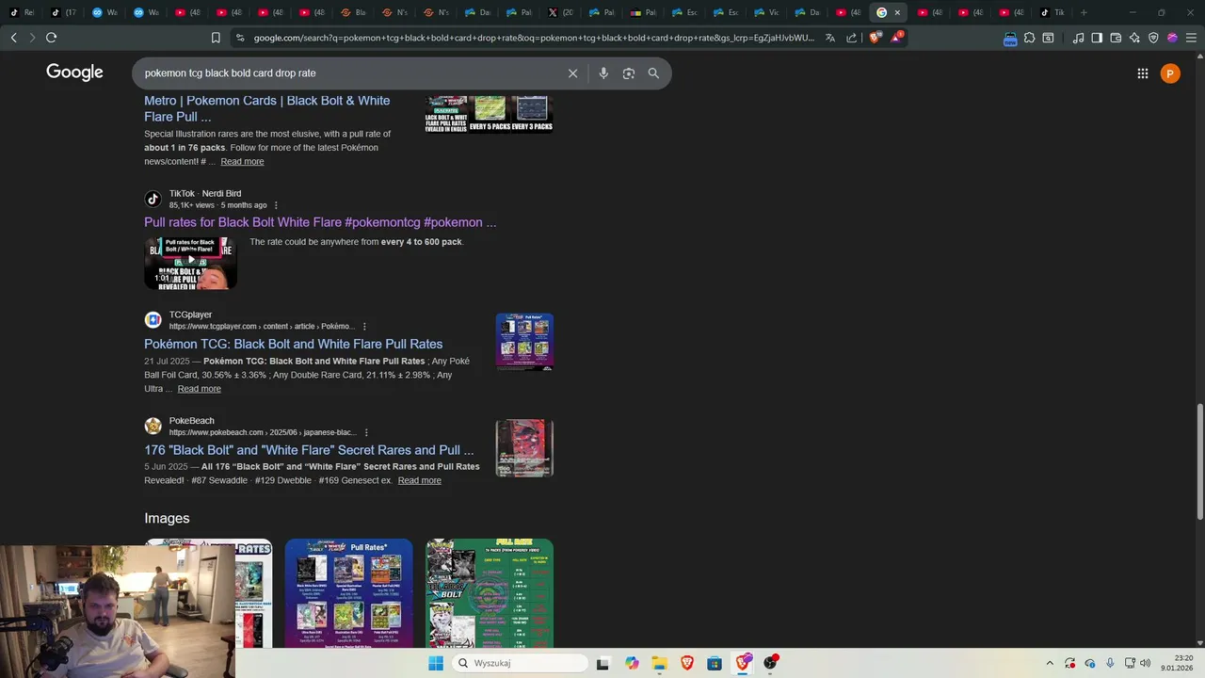Open the Extensions puzzle icon
Screen dimensions: 1205x678
tap(1029, 38)
